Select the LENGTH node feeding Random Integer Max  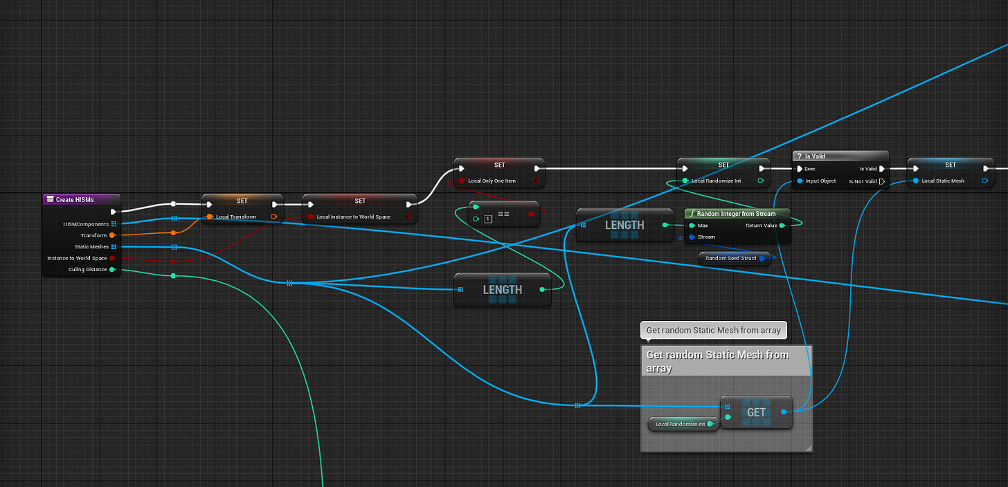click(x=624, y=225)
